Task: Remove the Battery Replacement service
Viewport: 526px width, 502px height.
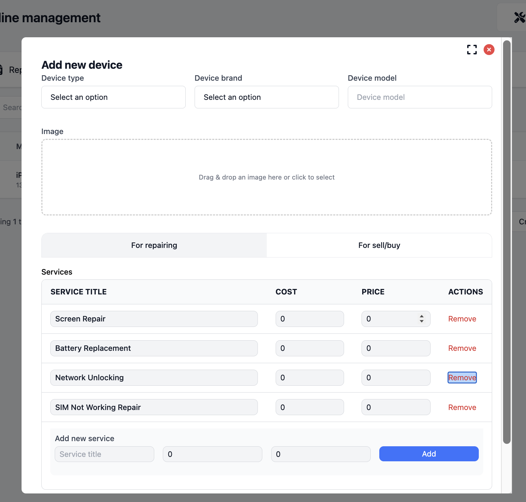Action: point(462,348)
